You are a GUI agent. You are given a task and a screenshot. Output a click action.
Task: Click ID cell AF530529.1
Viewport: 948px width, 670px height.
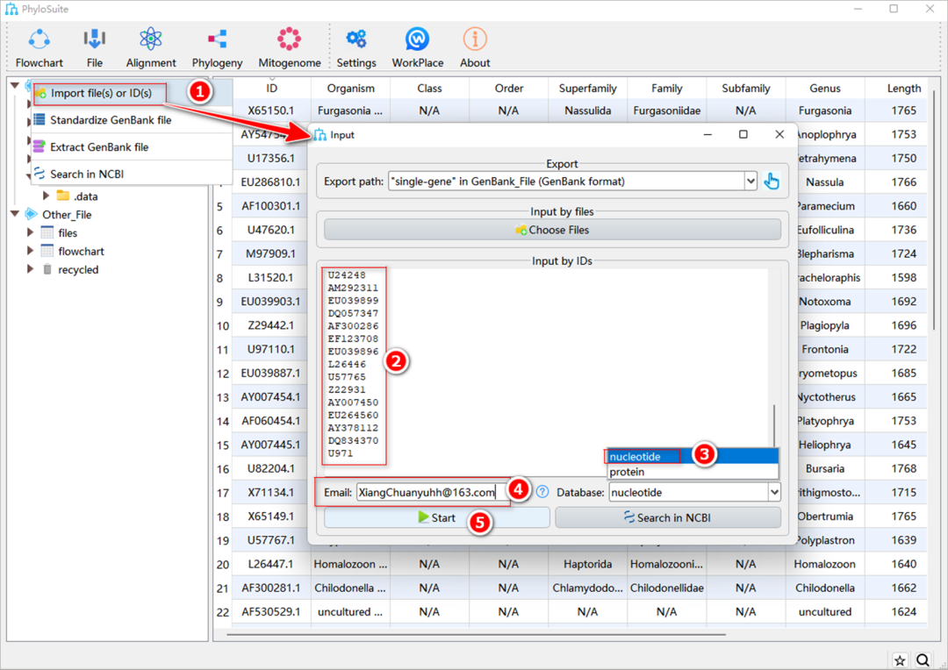tap(271, 611)
